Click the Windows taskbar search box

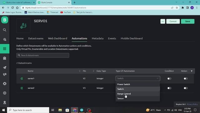[28, 110]
